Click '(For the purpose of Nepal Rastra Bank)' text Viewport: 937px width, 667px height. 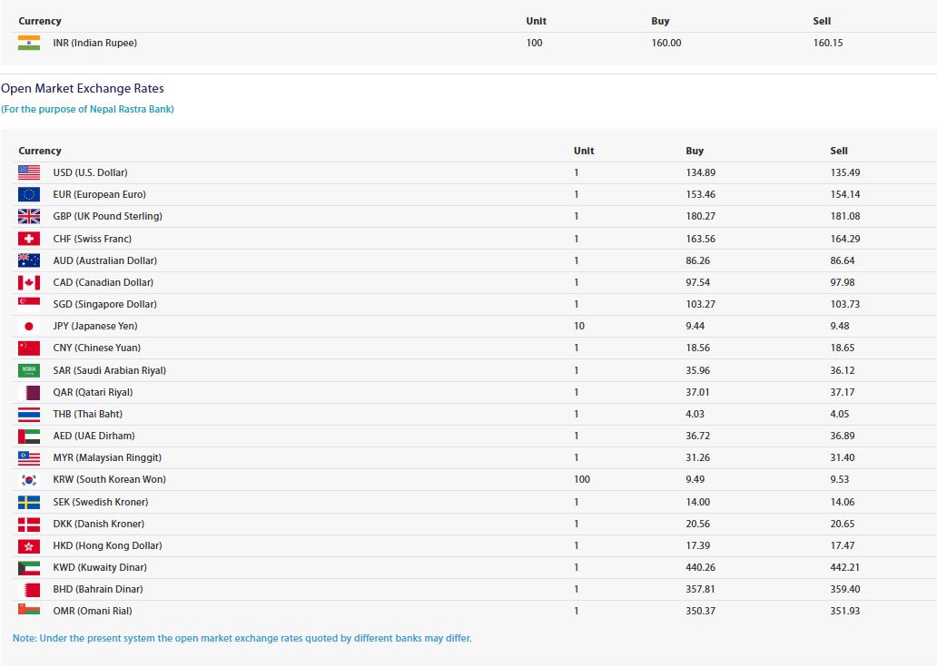point(87,109)
